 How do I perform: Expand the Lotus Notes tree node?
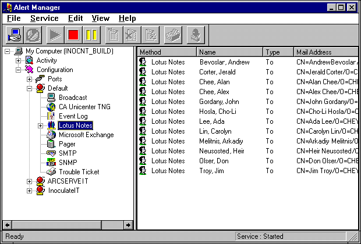pyautogui.click(x=40, y=125)
